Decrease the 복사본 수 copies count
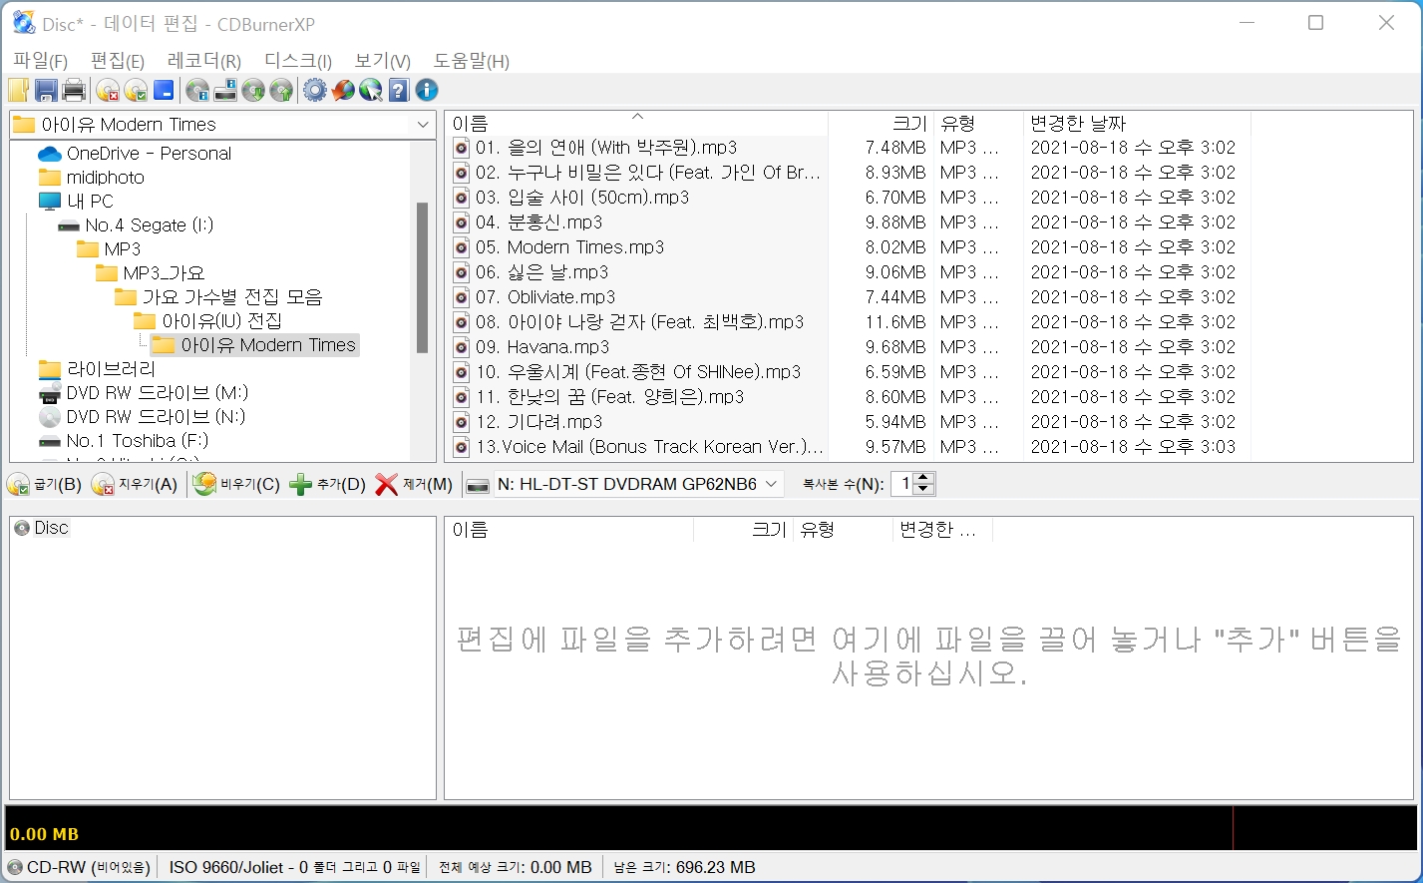 click(924, 490)
